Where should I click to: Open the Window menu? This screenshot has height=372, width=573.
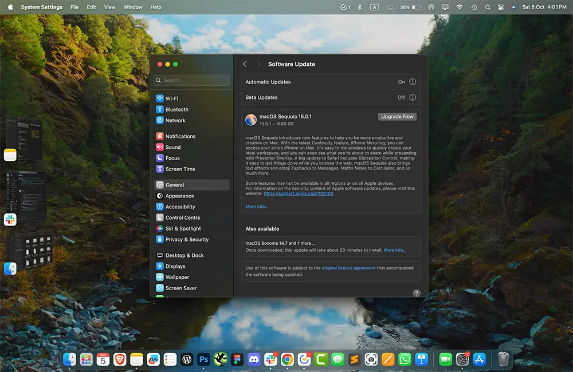133,7
